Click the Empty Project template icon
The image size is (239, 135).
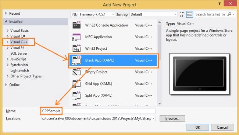(76, 72)
